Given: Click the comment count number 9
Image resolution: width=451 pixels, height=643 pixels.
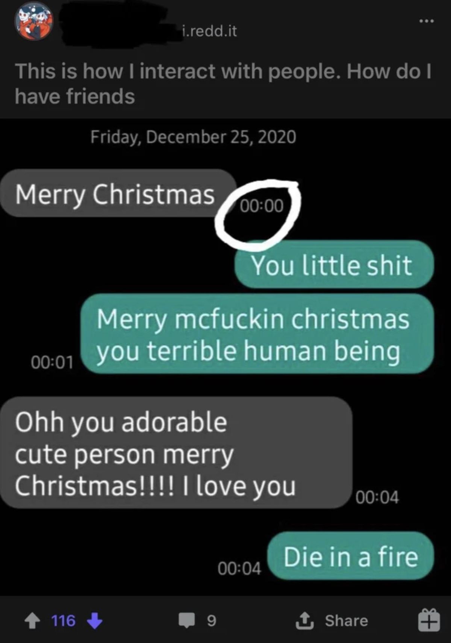Looking at the screenshot, I should (212, 621).
